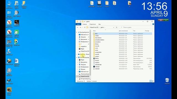Collapse the Этот компьютер tree node
Screen dimensions: 177x99
tap(77, 57)
